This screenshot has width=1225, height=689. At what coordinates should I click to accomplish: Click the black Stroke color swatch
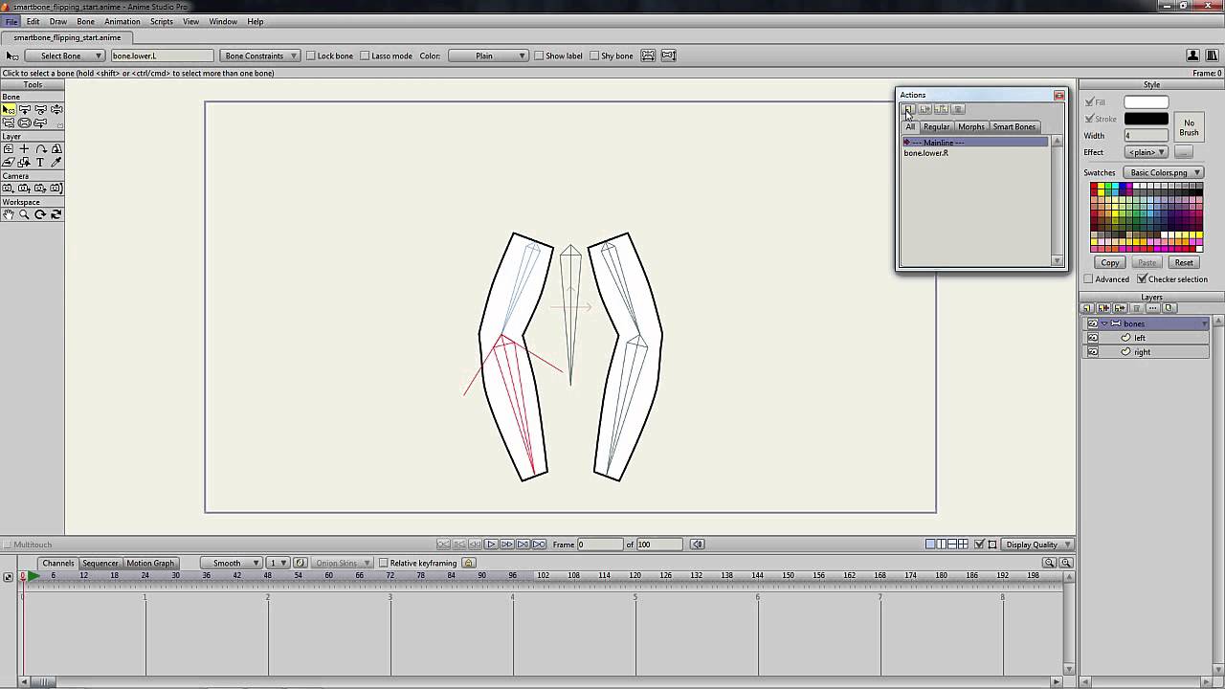click(1147, 119)
